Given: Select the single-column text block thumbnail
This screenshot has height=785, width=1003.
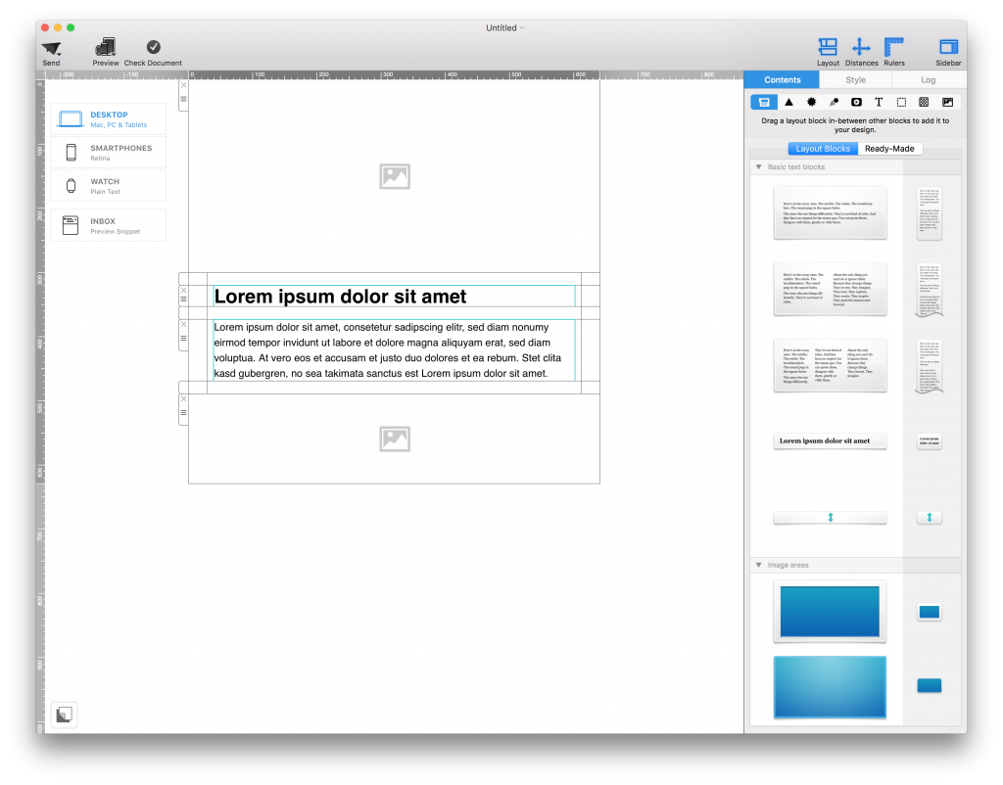Looking at the screenshot, I should click(x=830, y=212).
